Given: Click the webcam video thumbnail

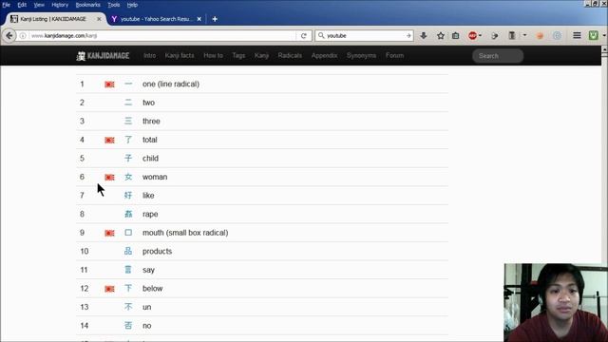Looking at the screenshot, I should coord(556,302).
